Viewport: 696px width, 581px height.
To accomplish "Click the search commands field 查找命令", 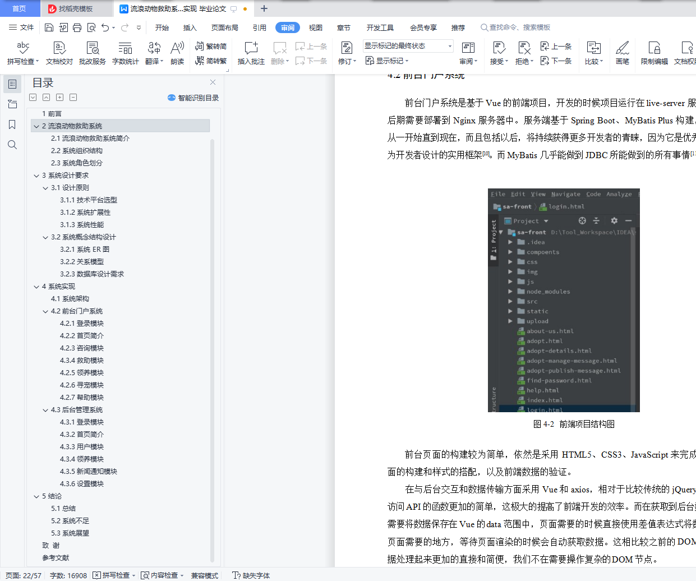I will click(x=516, y=27).
